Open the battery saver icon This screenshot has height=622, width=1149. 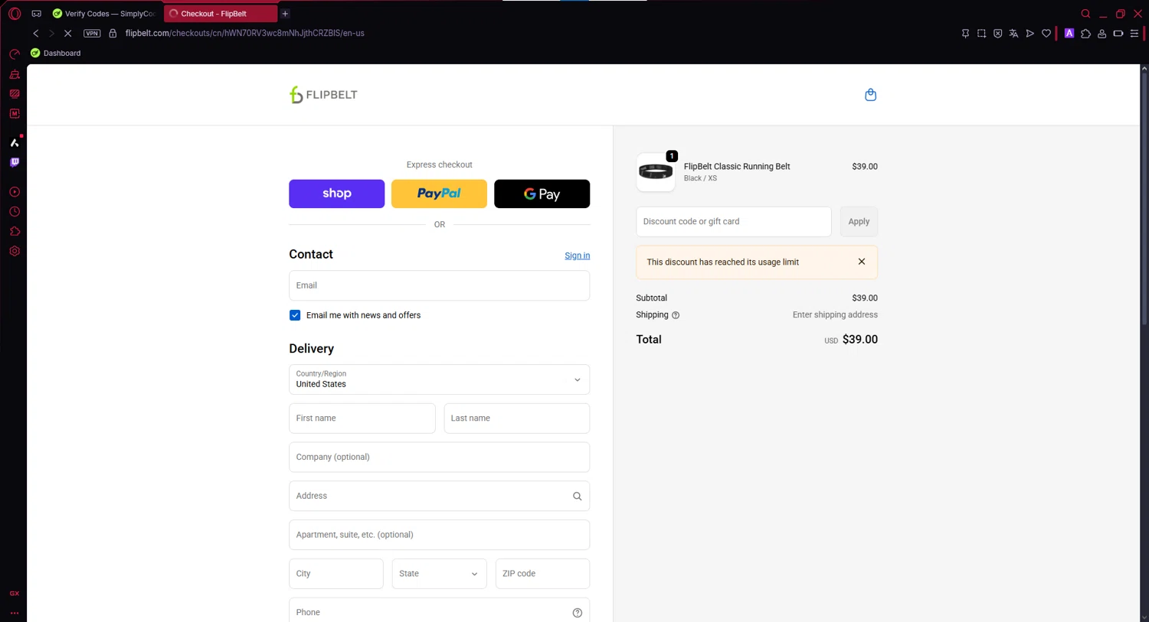pos(1118,34)
